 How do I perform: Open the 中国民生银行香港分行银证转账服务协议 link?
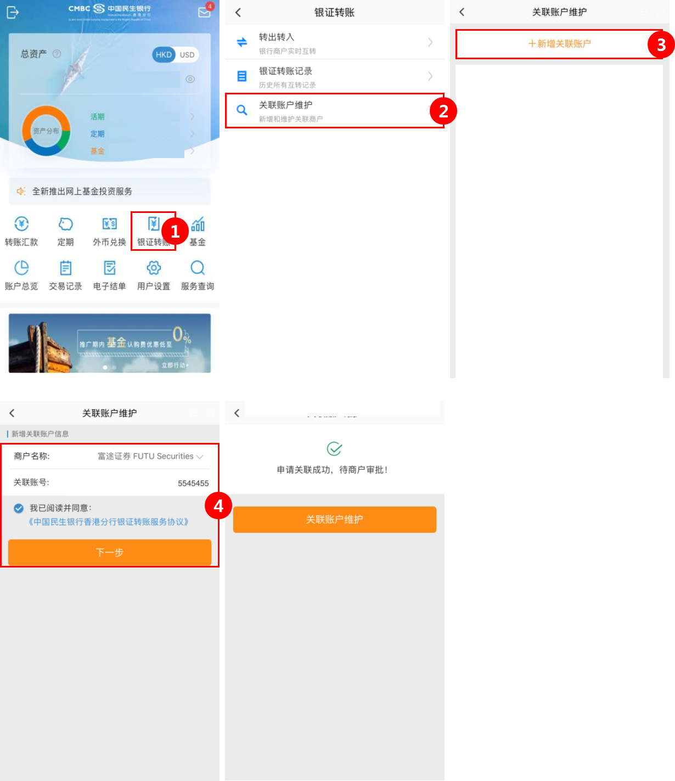coord(109,522)
